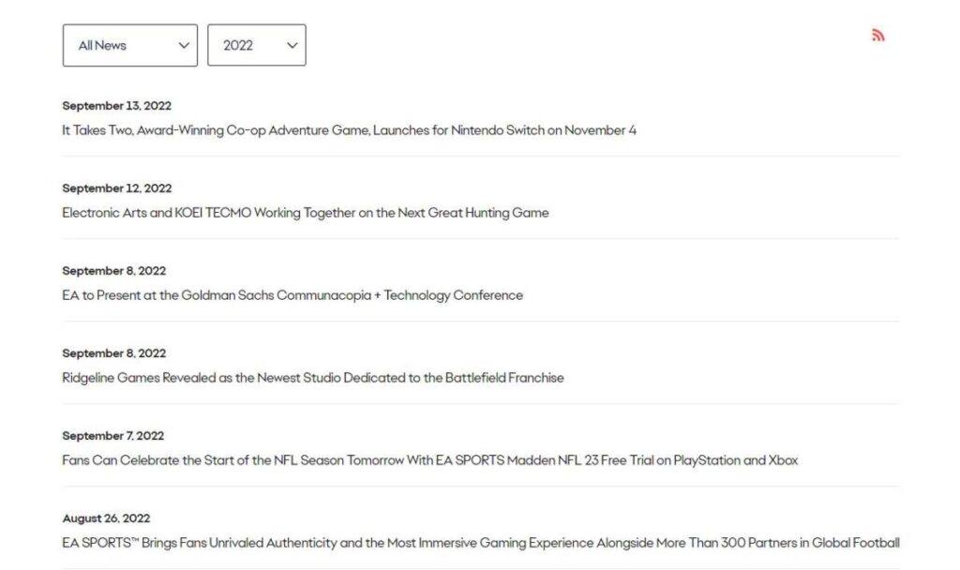Image resolution: width=960 pixels, height=570 pixels.
Task: Open the All News category dropdown
Action: pyautogui.click(x=129, y=45)
